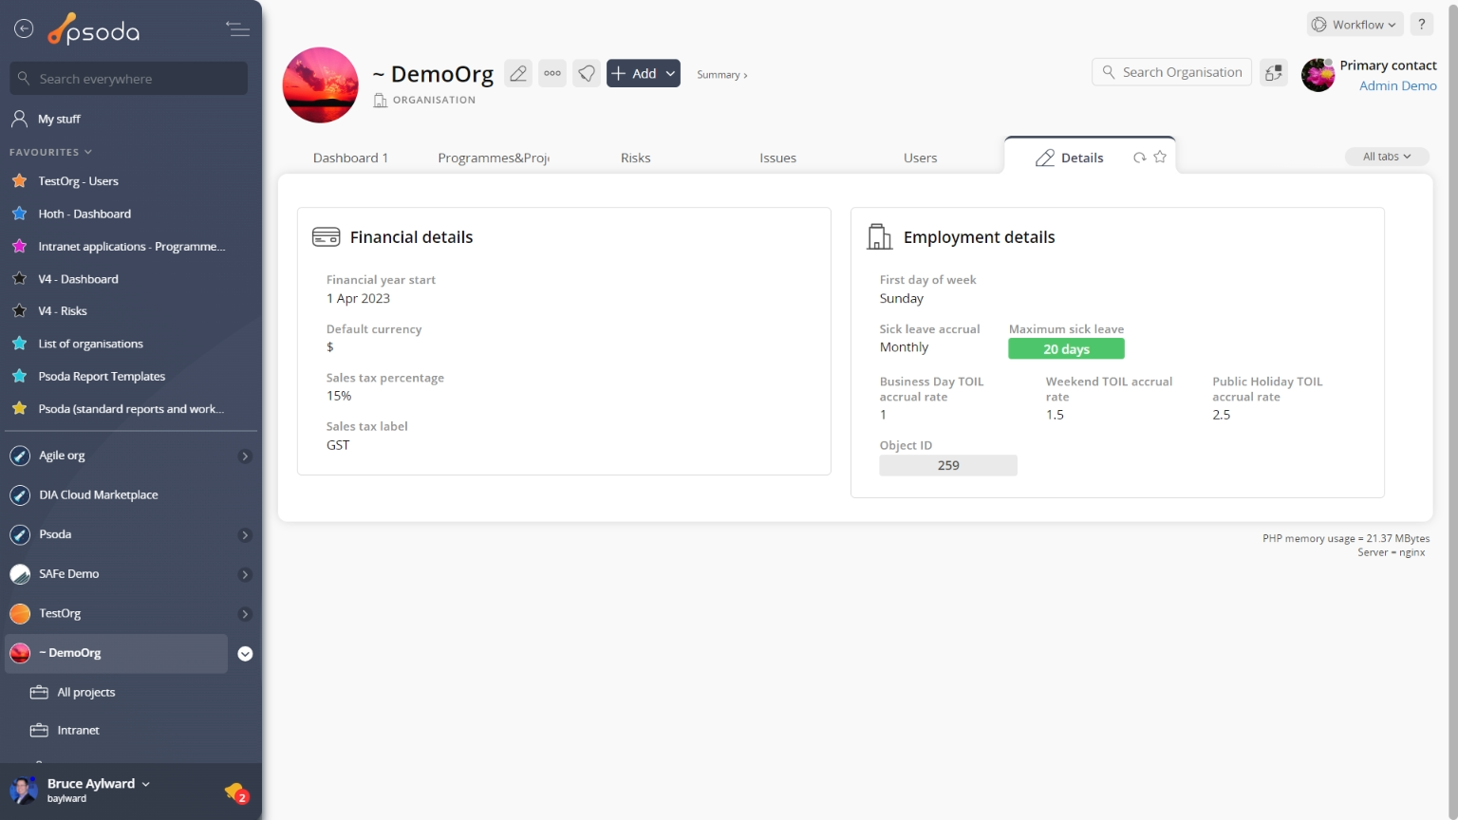The width and height of the screenshot is (1458, 820).
Task: Click the Financial details card icon
Action: [326, 237]
